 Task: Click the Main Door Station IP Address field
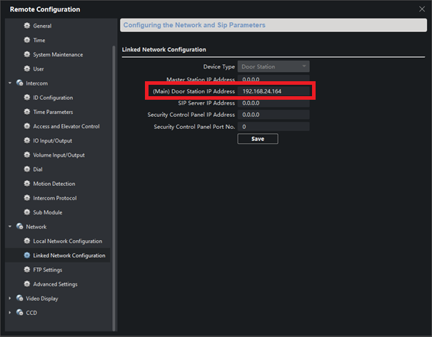(x=274, y=91)
